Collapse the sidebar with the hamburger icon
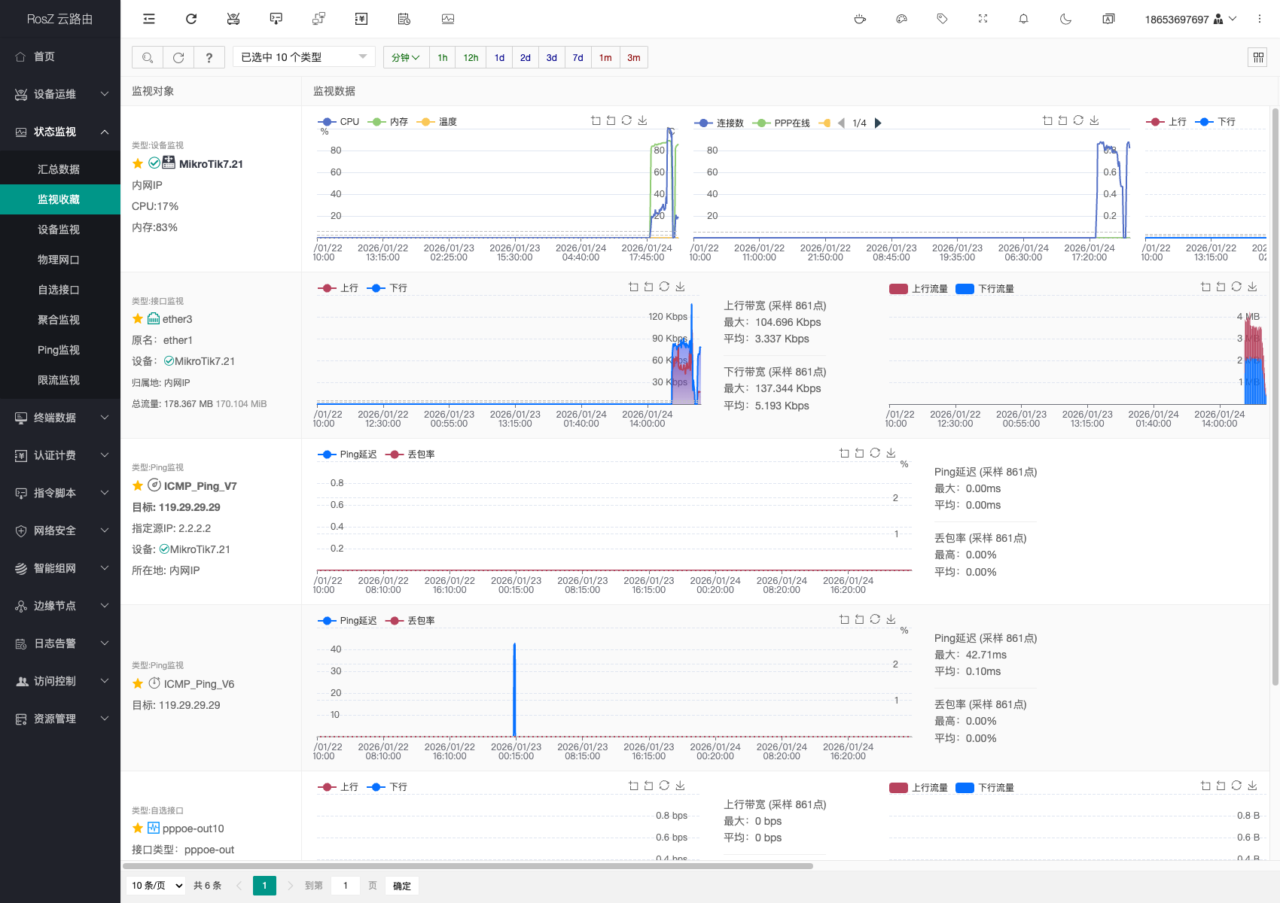 coord(149,19)
